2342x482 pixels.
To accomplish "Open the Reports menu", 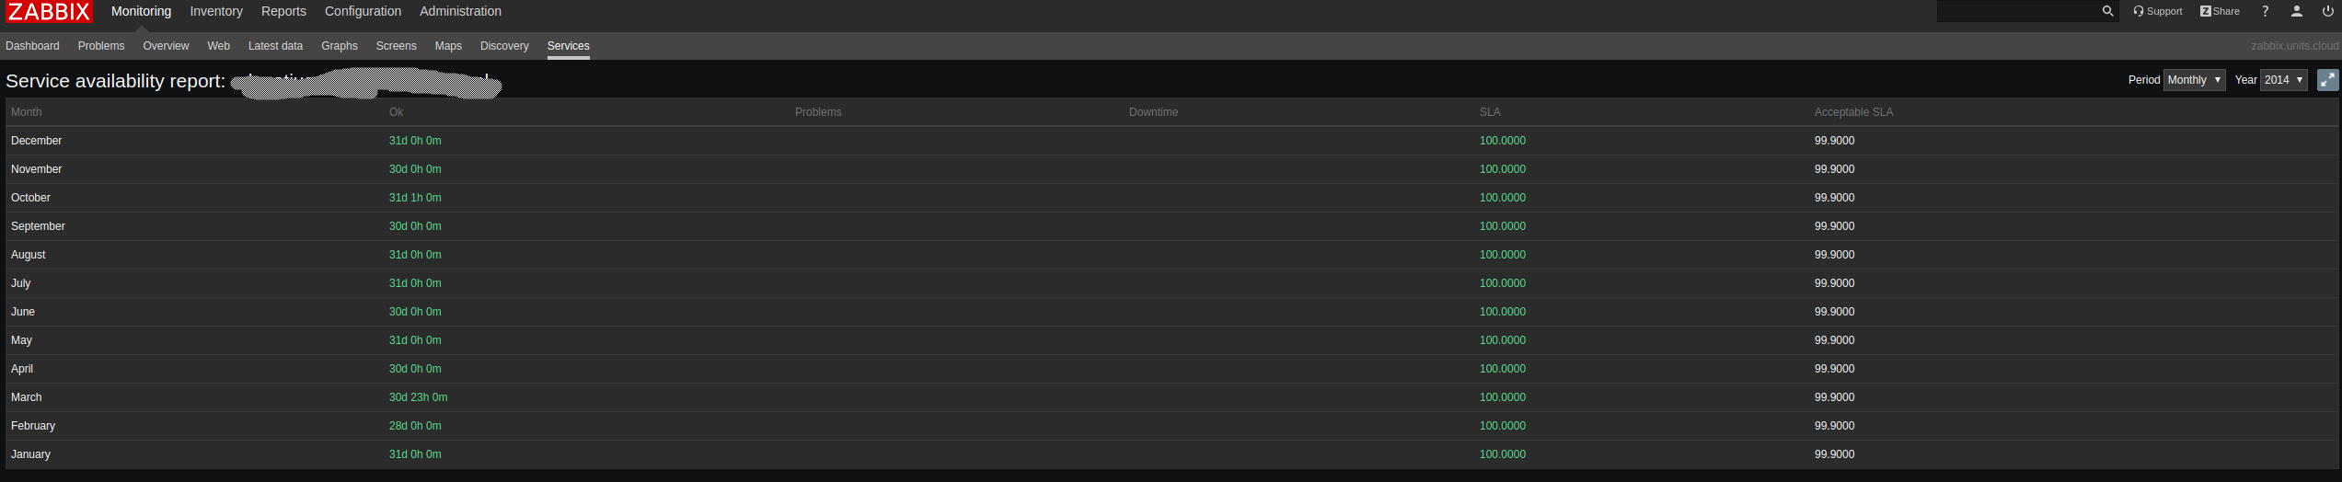I will (283, 11).
